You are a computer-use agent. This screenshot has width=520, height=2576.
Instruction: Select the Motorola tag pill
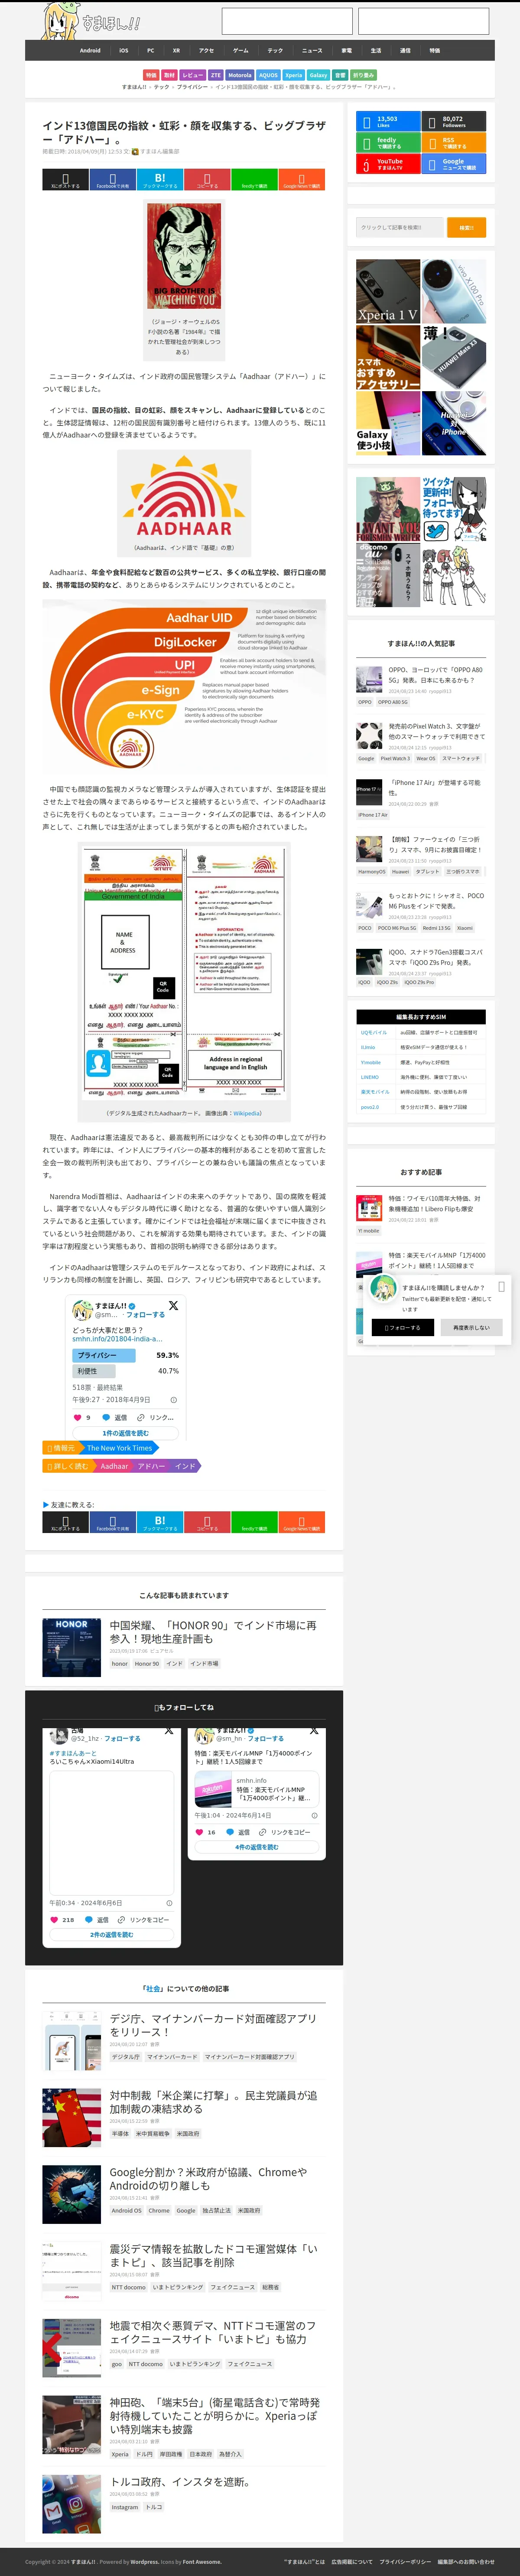pyautogui.click(x=240, y=75)
